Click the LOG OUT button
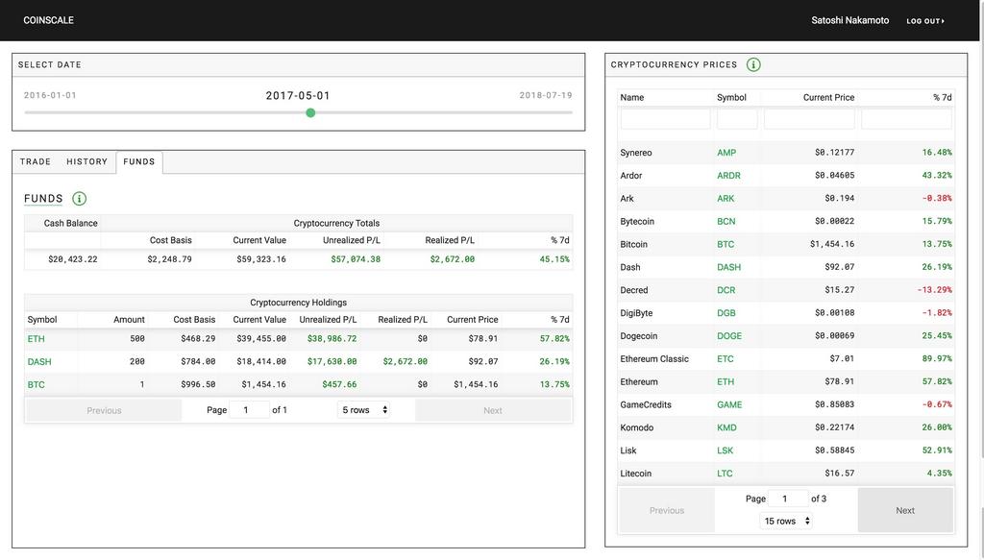 pyautogui.click(x=924, y=20)
